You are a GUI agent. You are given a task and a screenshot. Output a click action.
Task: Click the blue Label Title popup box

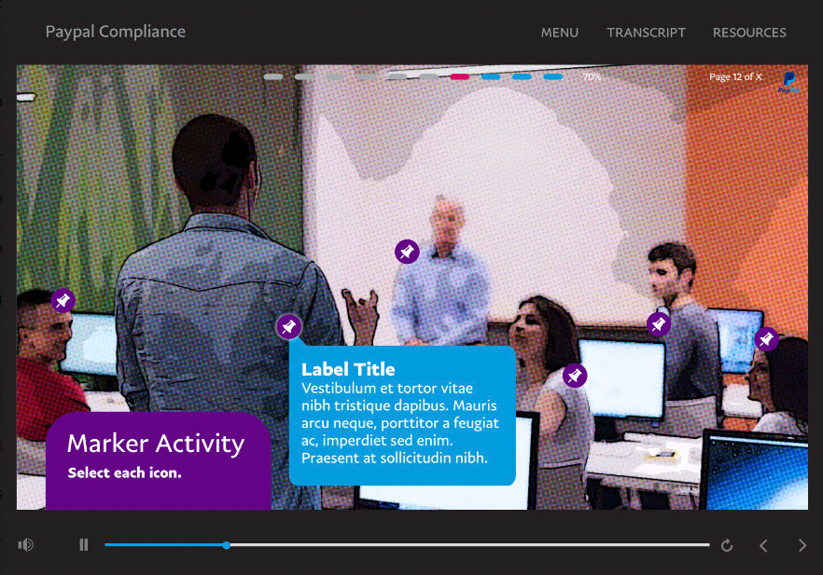point(402,415)
